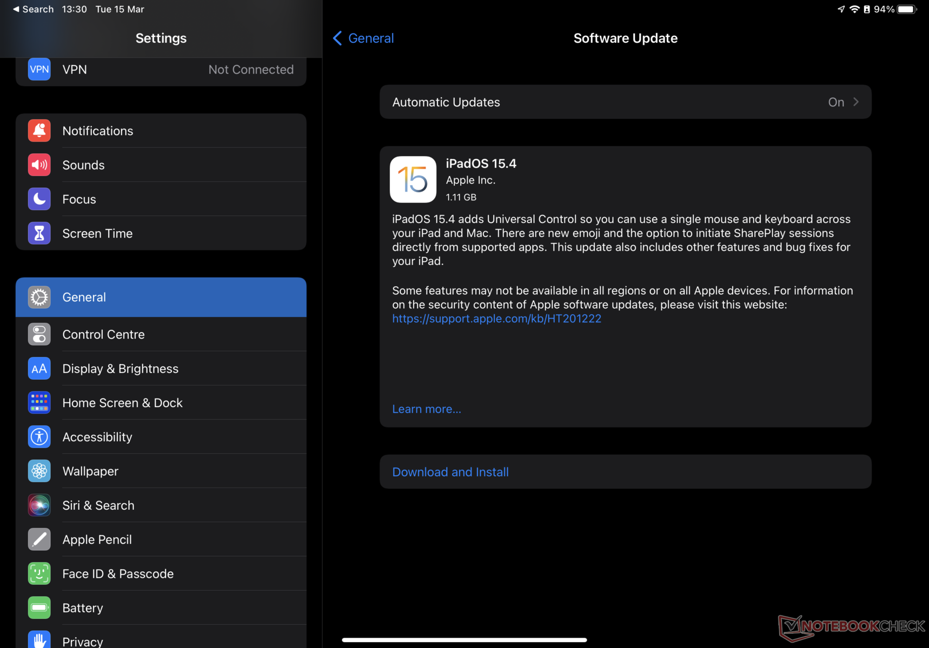Open Display & Brightness settings
Image resolution: width=929 pixels, height=648 pixels.
161,368
